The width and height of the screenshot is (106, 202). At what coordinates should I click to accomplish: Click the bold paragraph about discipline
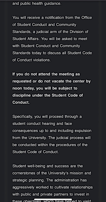point(51,88)
